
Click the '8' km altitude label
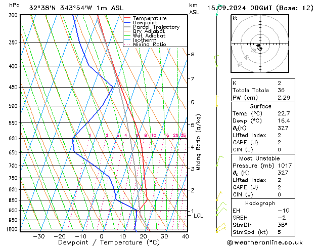[x=192, y=54]
